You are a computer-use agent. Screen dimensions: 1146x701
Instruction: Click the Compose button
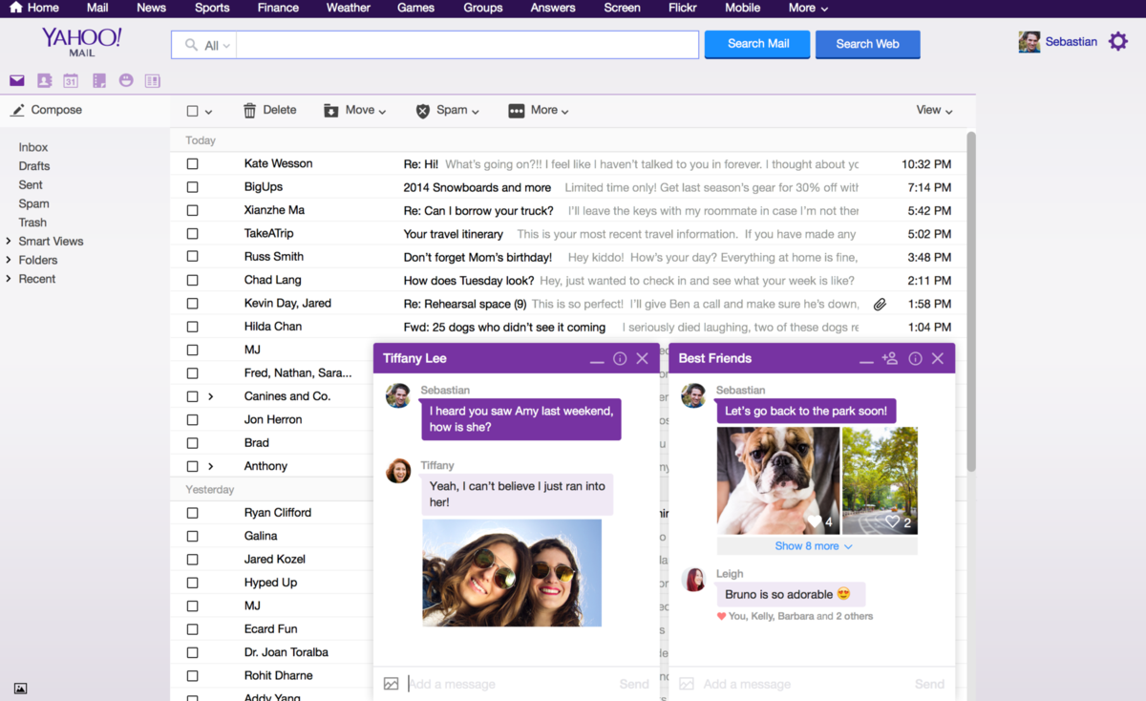click(47, 110)
